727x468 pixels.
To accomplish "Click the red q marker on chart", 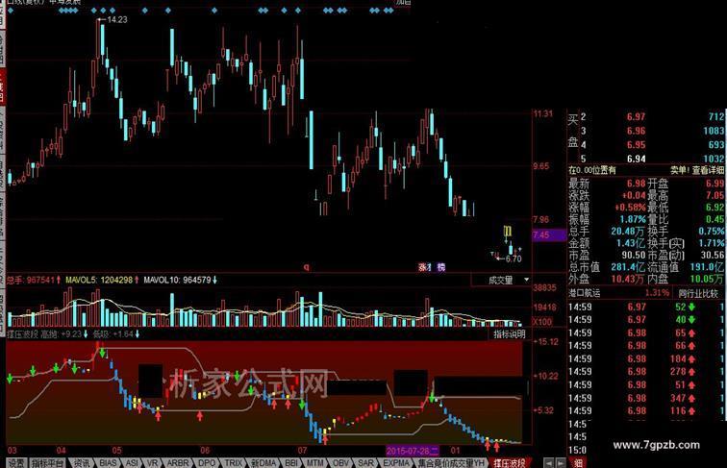I will coord(306,267).
